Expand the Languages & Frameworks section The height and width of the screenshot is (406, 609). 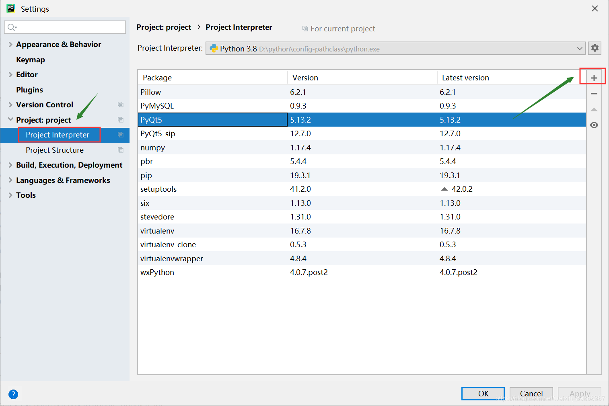point(10,180)
